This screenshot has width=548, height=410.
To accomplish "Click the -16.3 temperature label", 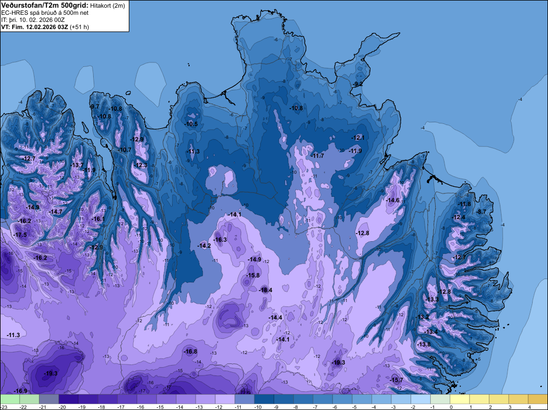I will 220,240.
